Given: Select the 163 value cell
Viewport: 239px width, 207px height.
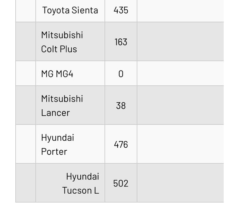Looking at the screenshot, I should [121, 42].
